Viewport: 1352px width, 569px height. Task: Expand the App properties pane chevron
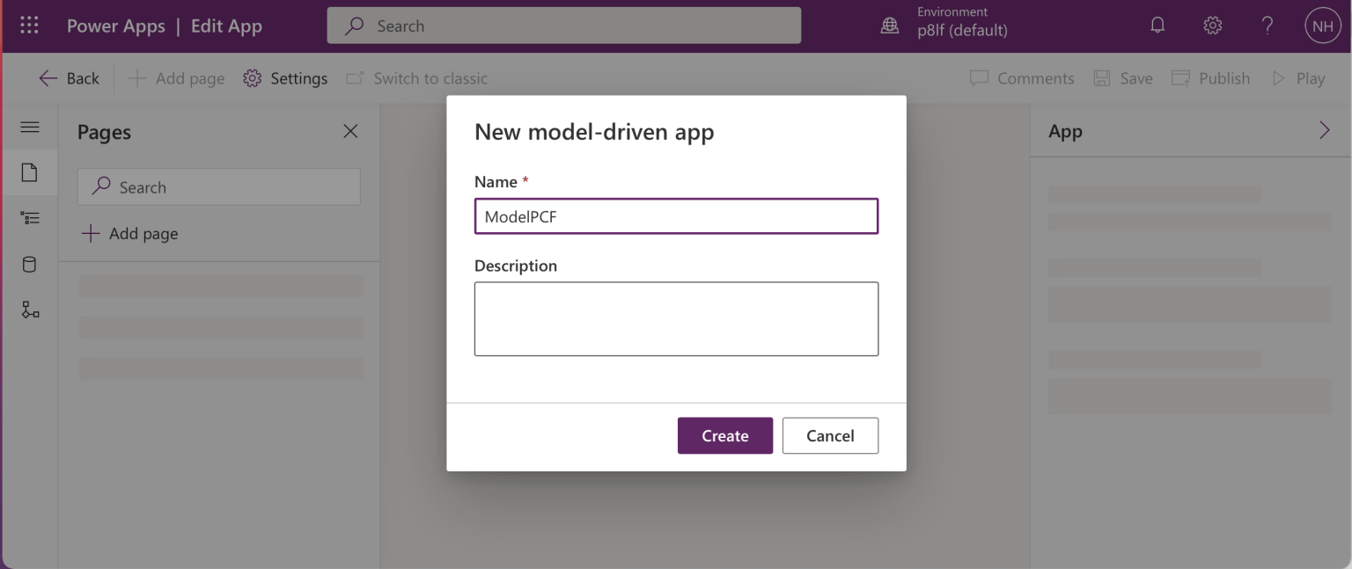[1325, 130]
